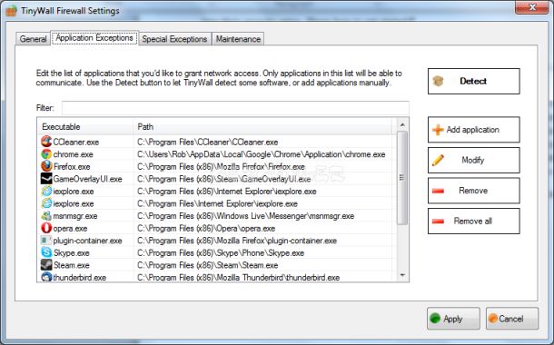The height and width of the screenshot is (345, 554).
Task: Select the msnmsgr.exe executable name
Action: 75,216
